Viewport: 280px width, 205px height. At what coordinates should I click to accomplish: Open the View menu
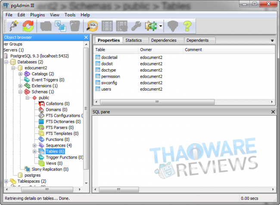[54, 15]
